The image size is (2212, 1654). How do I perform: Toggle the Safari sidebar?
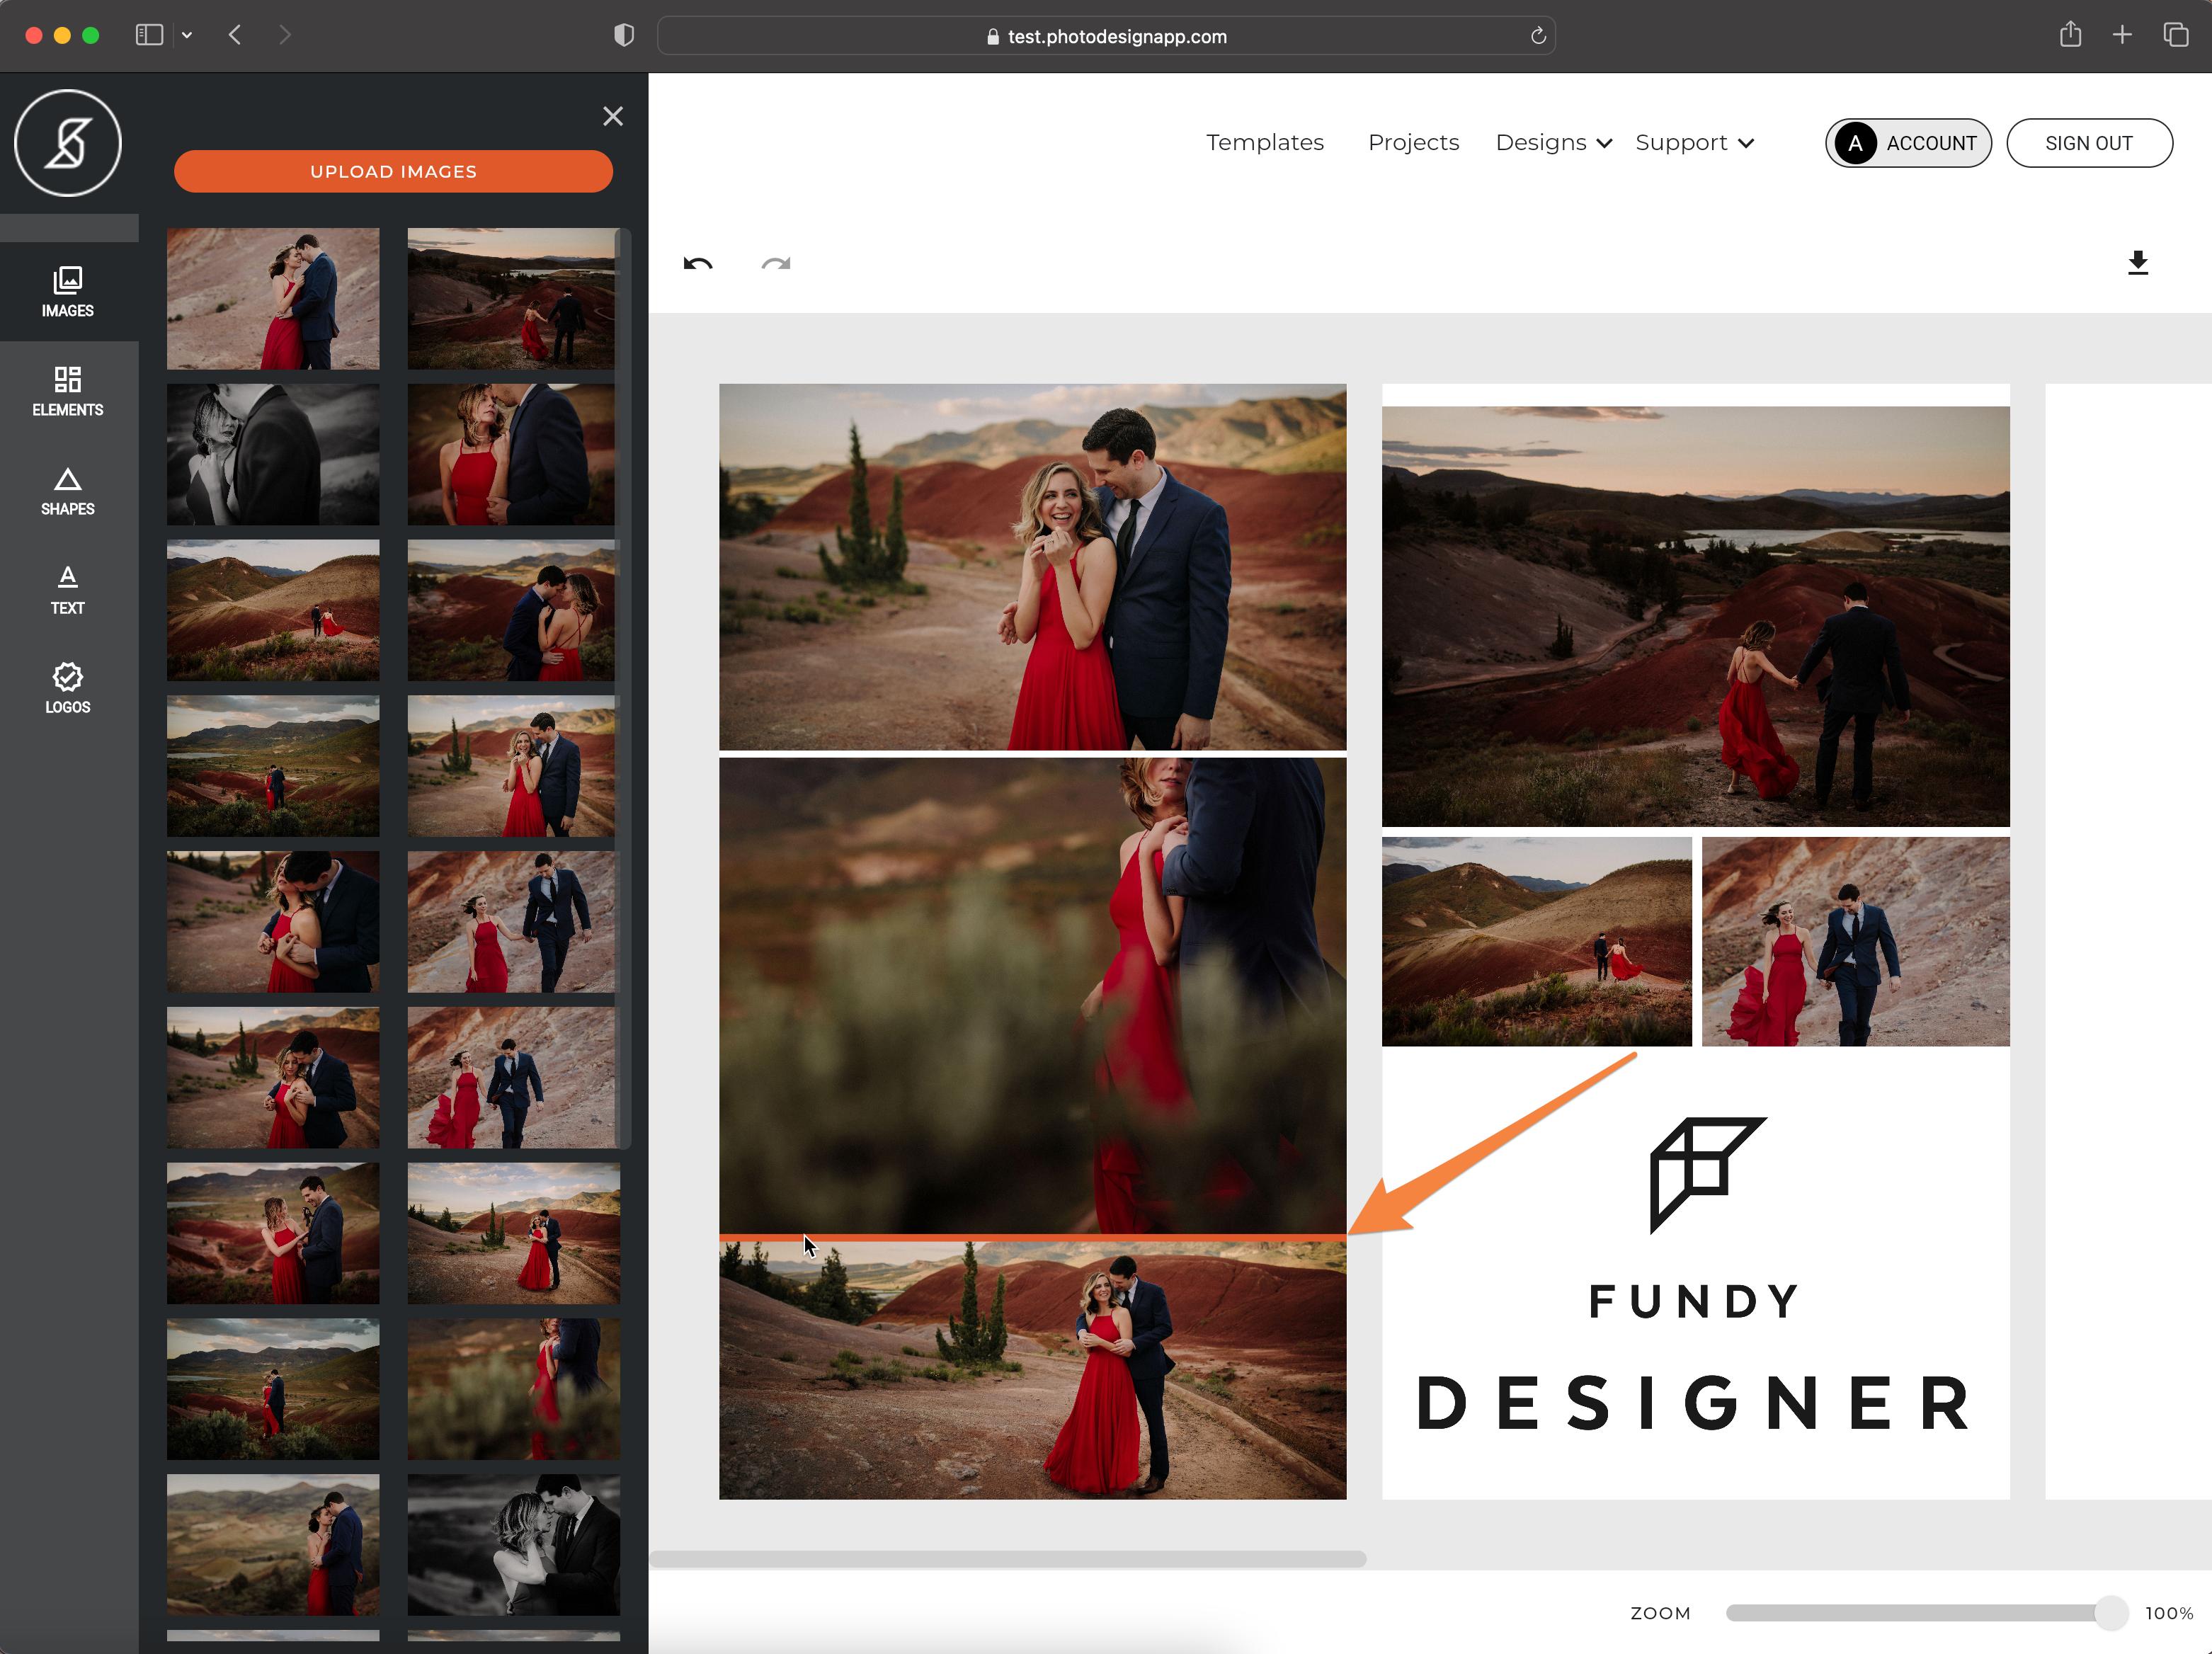tap(149, 35)
